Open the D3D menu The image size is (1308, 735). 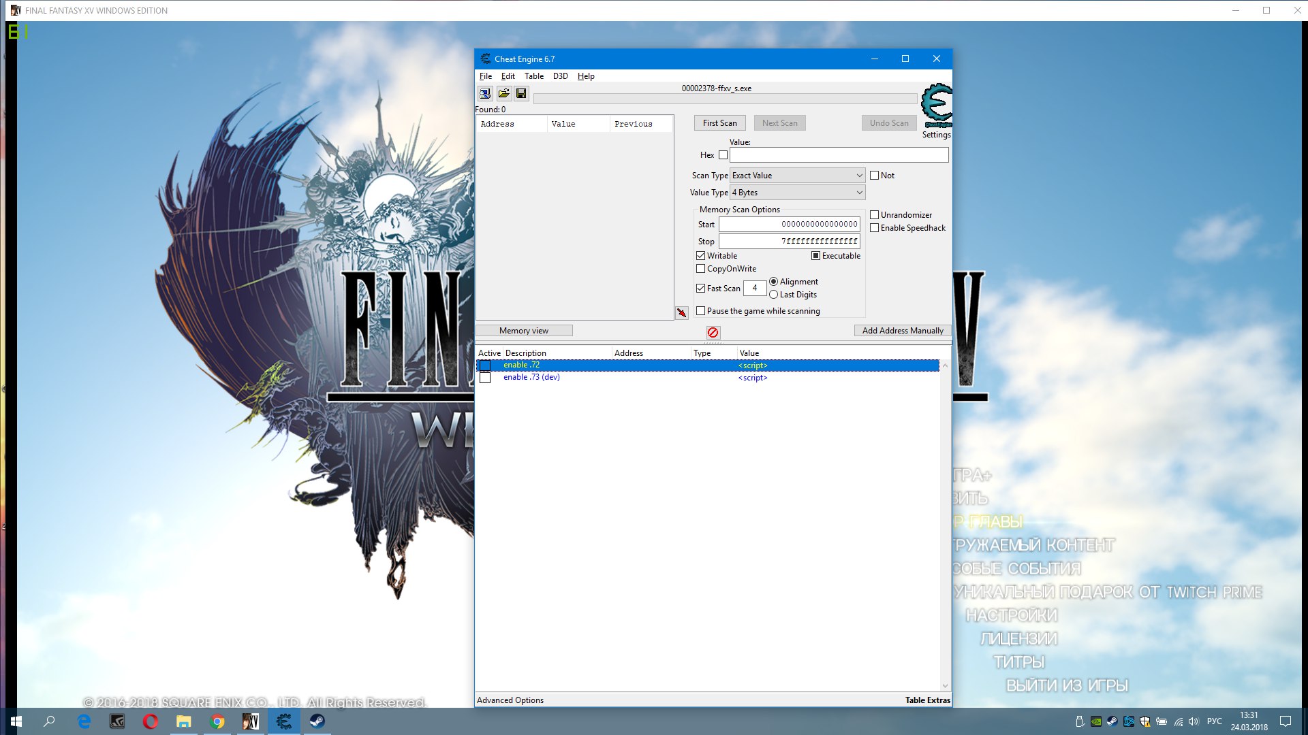pyautogui.click(x=561, y=76)
